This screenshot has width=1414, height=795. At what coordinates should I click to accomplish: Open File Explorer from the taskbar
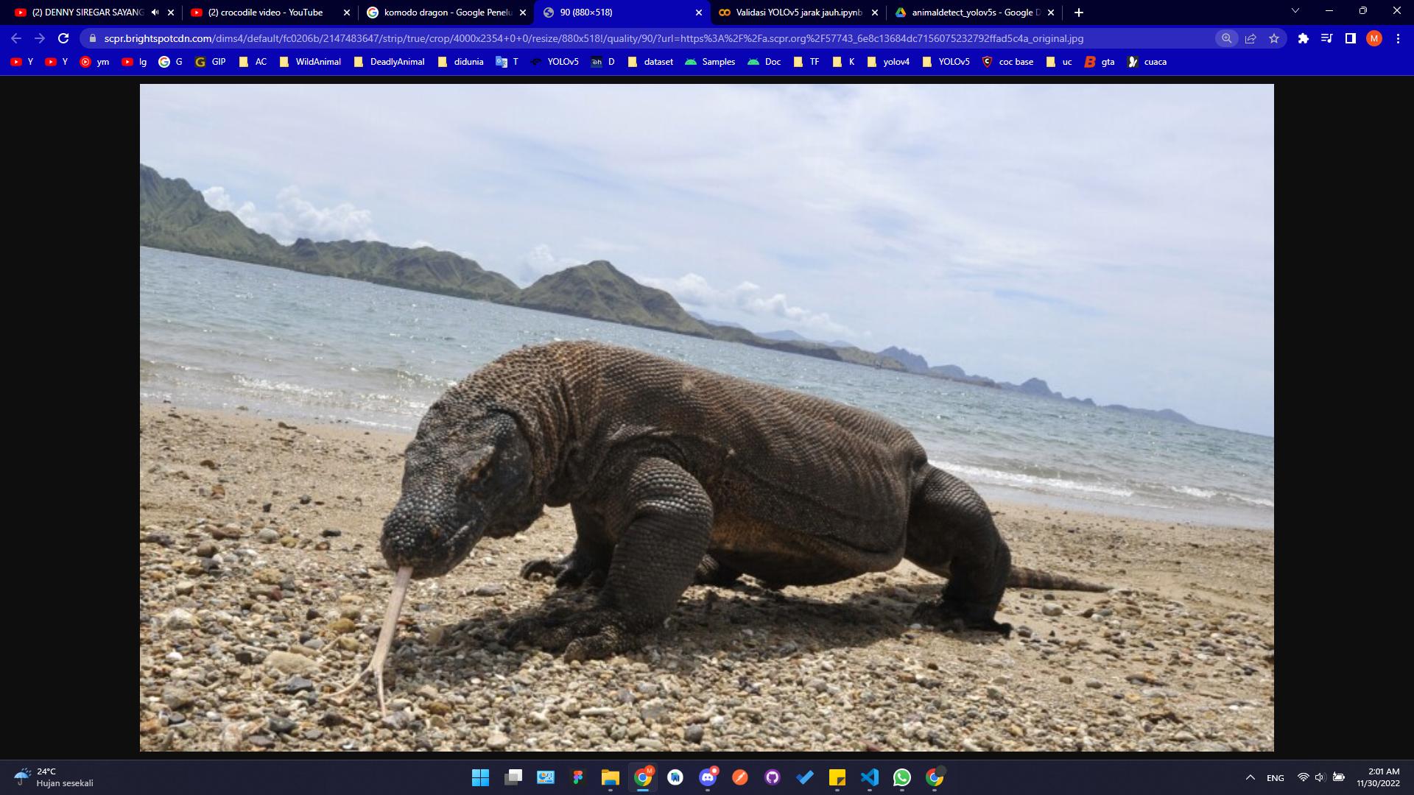click(x=611, y=777)
